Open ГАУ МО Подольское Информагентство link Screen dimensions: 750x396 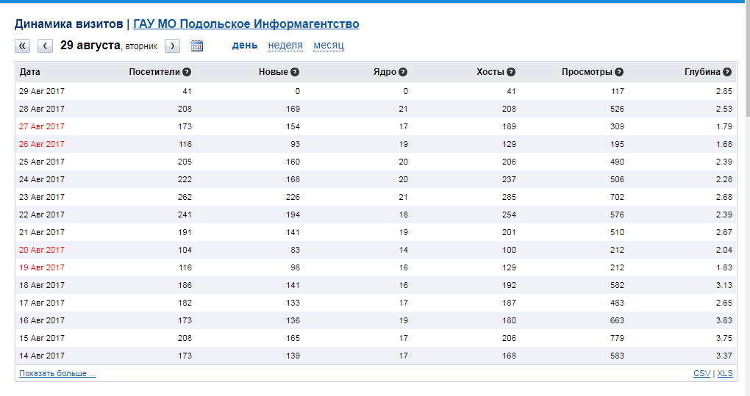(x=246, y=24)
